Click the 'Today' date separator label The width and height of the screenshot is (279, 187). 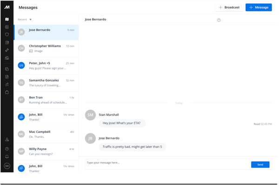[x=179, y=103]
